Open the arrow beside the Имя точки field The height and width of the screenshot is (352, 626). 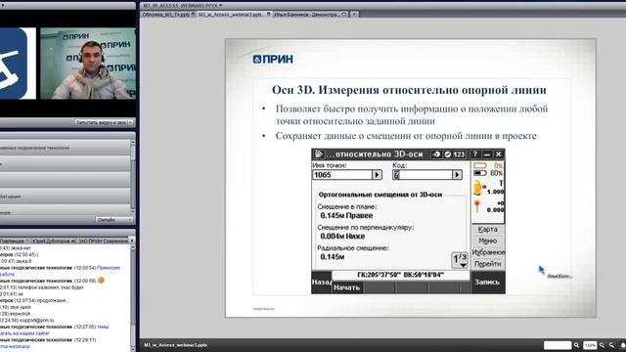(377, 175)
